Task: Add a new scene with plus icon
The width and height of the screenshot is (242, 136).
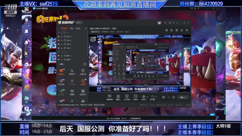Action: pos(86,28)
